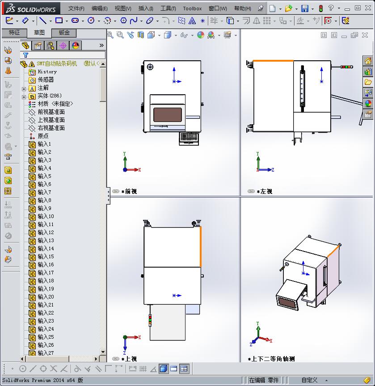375x386 pixels.
Task: Click the Zoom to Fit icon
Action: 110,35
